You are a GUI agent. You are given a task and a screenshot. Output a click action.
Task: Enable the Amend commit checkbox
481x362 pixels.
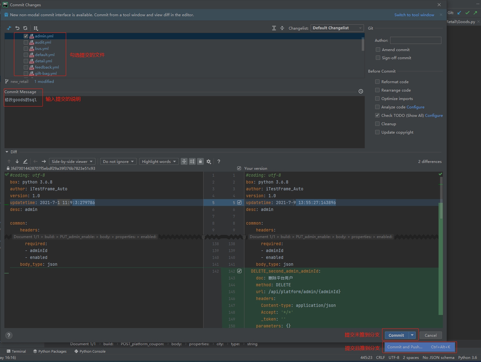(378, 50)
